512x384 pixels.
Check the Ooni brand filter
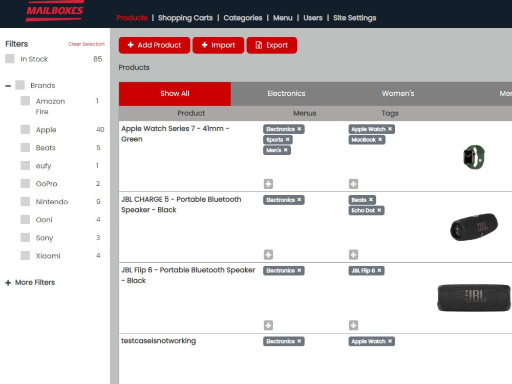[x=25, y=220]
